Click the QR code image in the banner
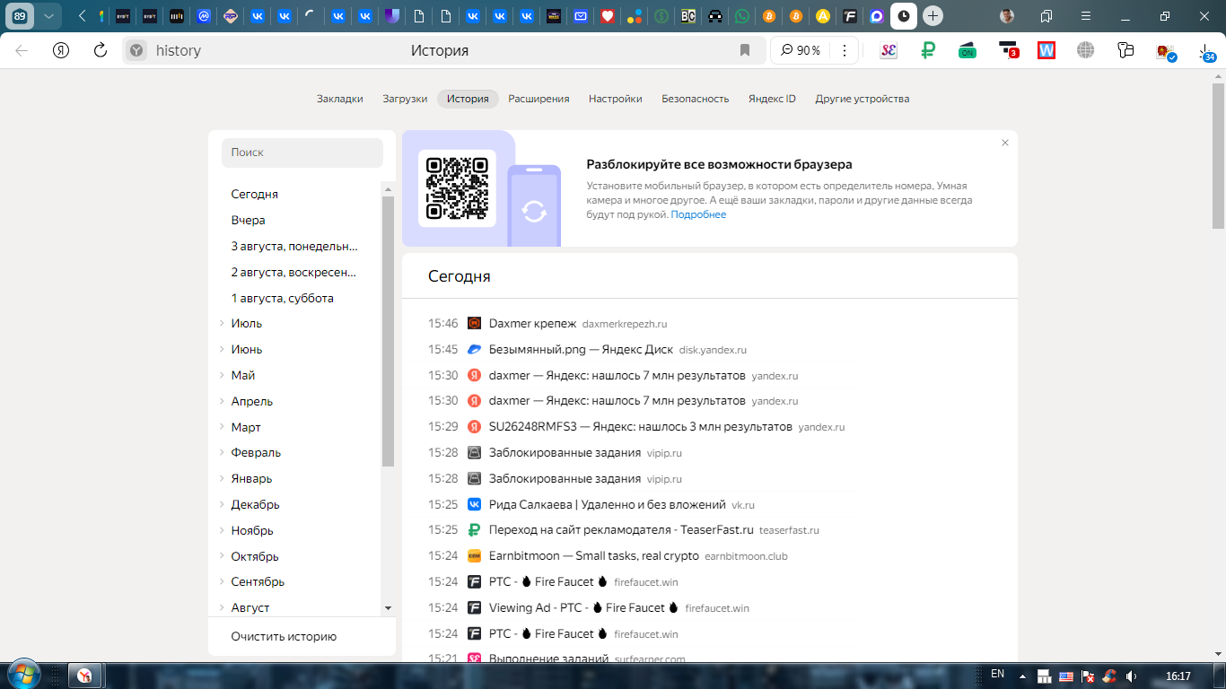This screenshot has width=1226, height=689. point(457,188)
